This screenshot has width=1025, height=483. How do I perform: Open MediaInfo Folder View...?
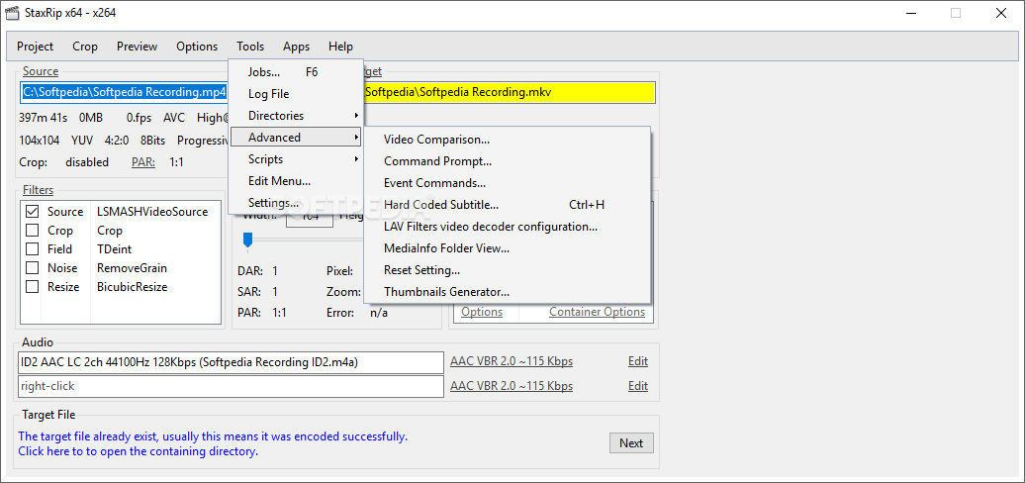(508, 248)
